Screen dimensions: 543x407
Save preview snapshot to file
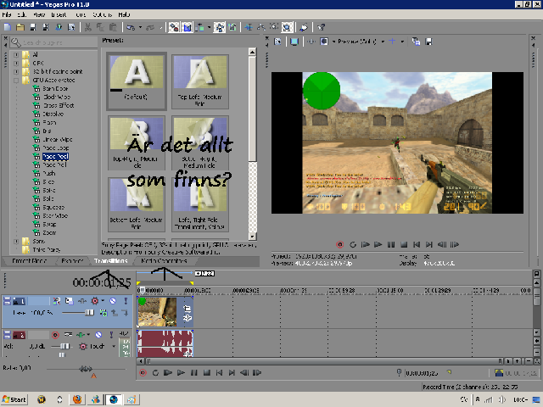(x=428, y=42)
